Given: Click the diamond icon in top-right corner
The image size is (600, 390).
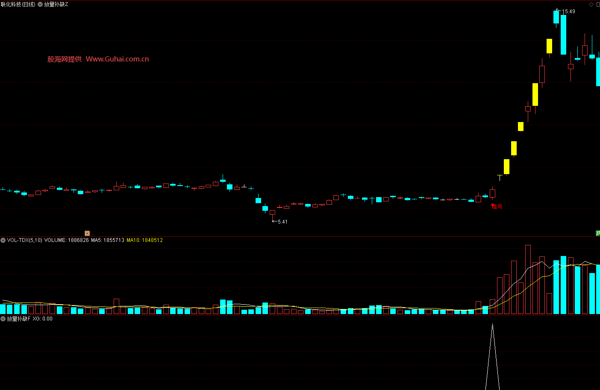Looking at the screenshot, I should tap(591, 4).
